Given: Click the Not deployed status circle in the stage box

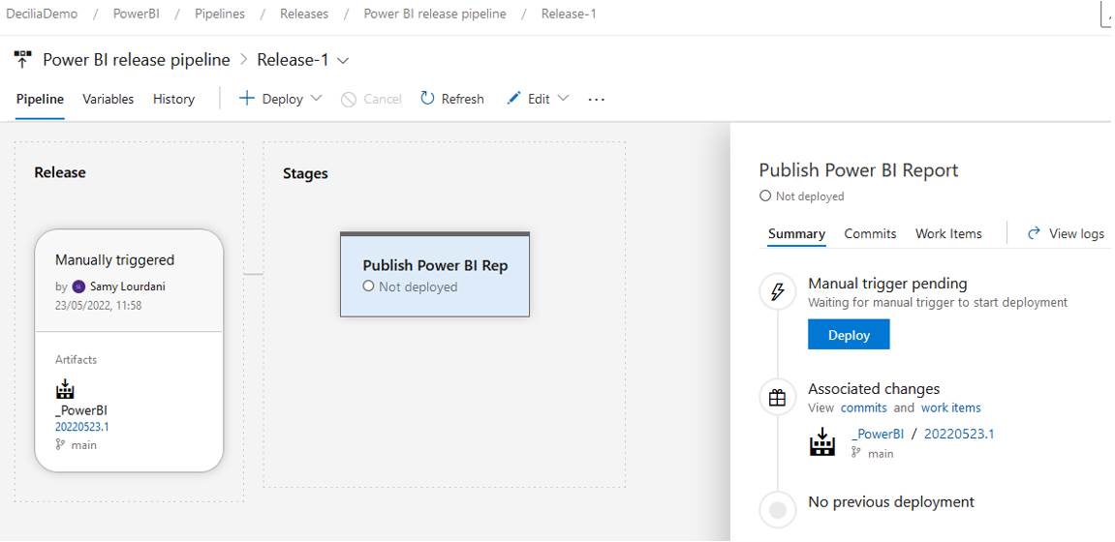Looking at the screenshot, I should point(368,286).
